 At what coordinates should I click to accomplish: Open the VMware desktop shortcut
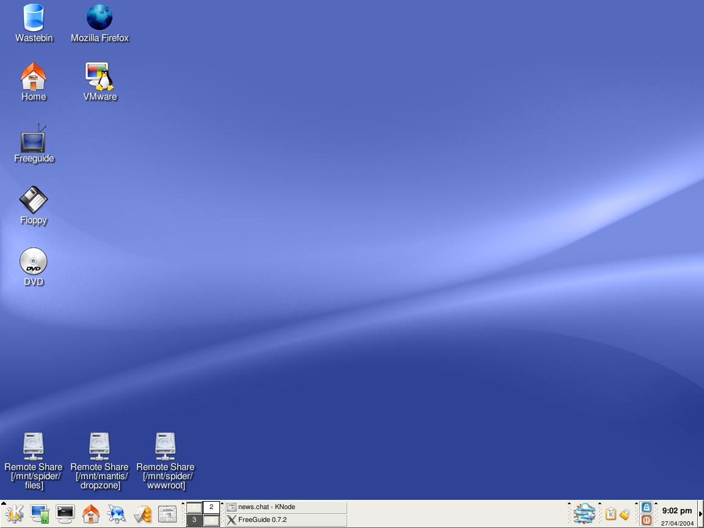pyautogui.click(x=100, y=77)
